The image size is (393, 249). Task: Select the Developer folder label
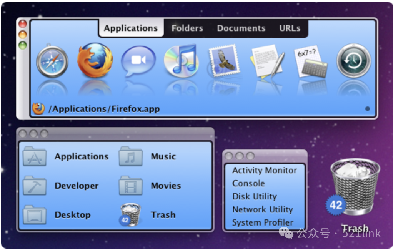point(77,186)
